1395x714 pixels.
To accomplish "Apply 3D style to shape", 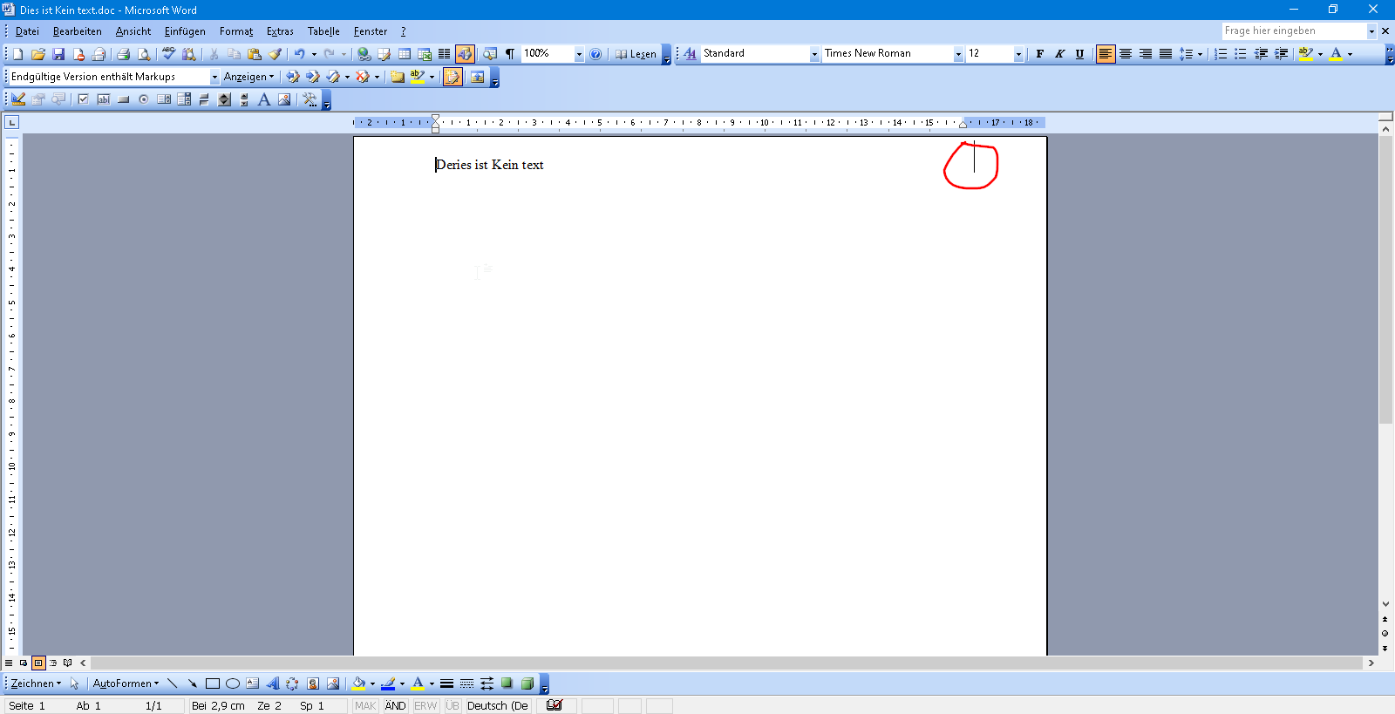I will [x=527, y=683].
